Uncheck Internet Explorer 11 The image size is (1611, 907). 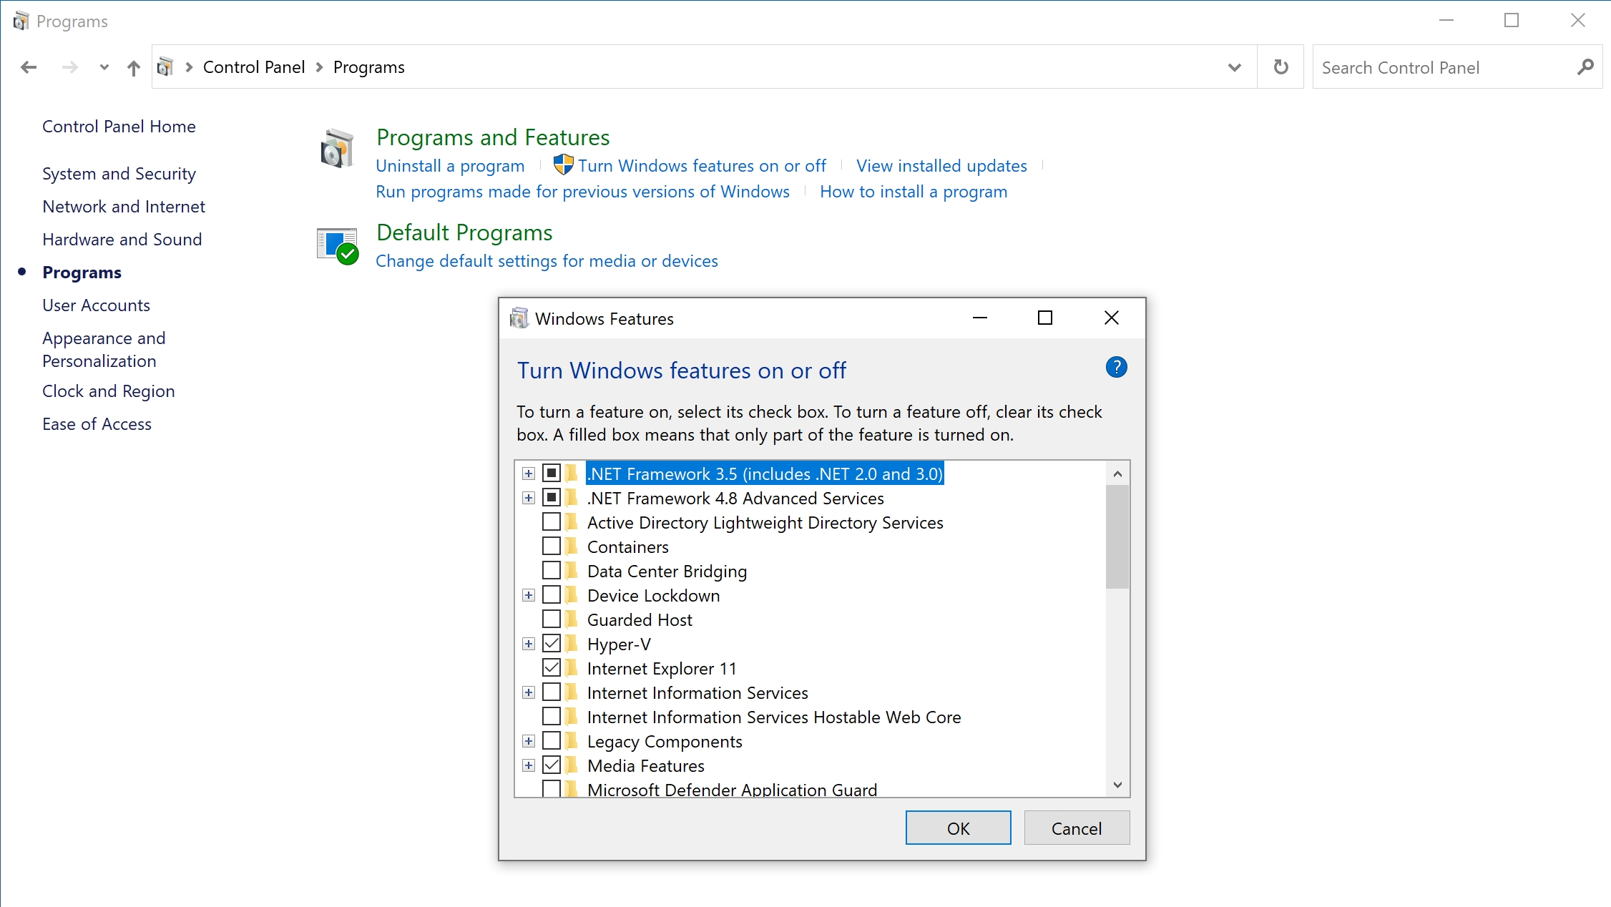pos(552,668)
